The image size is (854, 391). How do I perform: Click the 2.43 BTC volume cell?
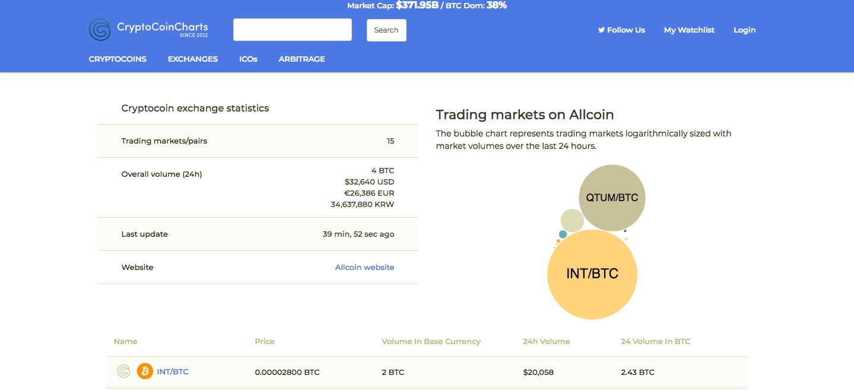(x=637, y=372)
